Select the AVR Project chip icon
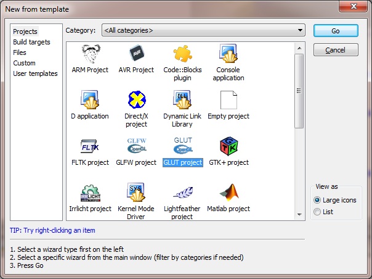This screenshot has height=279, width=372. pos(137,53)
